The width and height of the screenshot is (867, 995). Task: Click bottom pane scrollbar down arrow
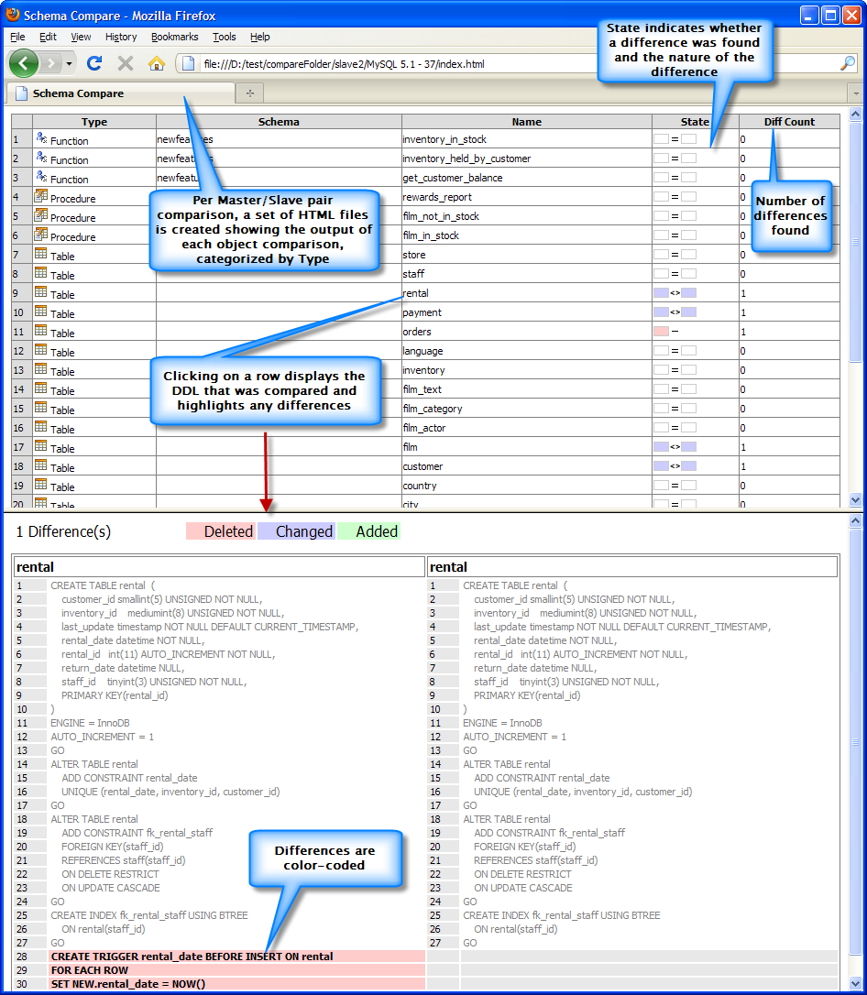click(x=855, y=984)
